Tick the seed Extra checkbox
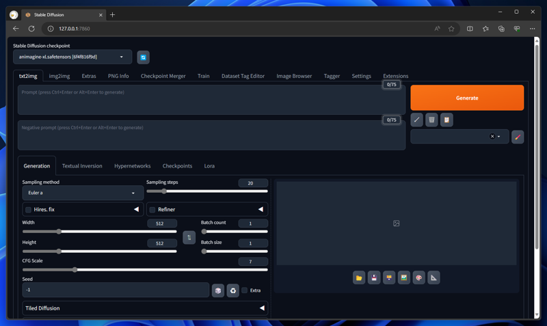 click(x=245, y=290)
